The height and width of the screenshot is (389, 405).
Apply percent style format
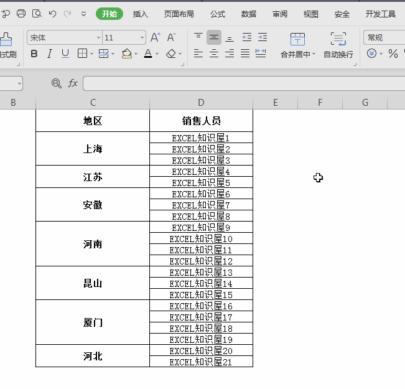(x=393, y=54)
